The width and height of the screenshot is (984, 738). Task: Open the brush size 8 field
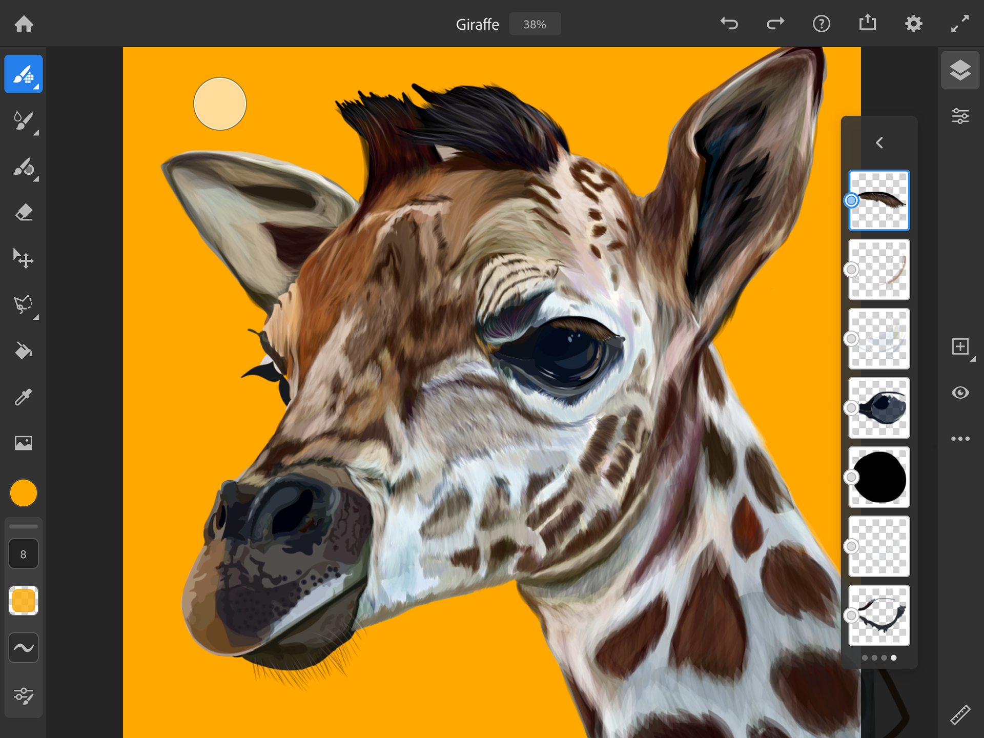(23, 554)
